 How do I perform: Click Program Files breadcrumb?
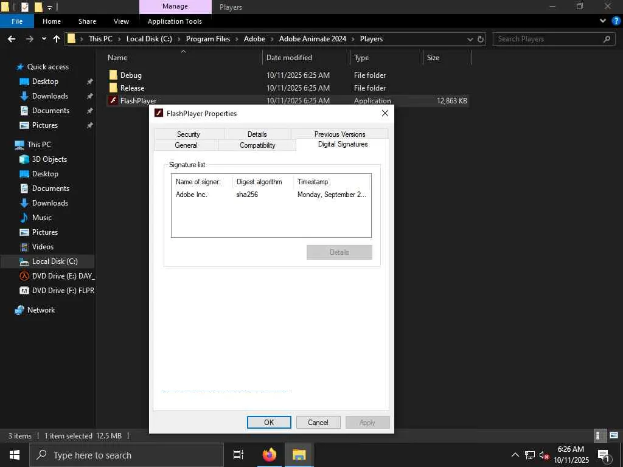click(208, 39)
